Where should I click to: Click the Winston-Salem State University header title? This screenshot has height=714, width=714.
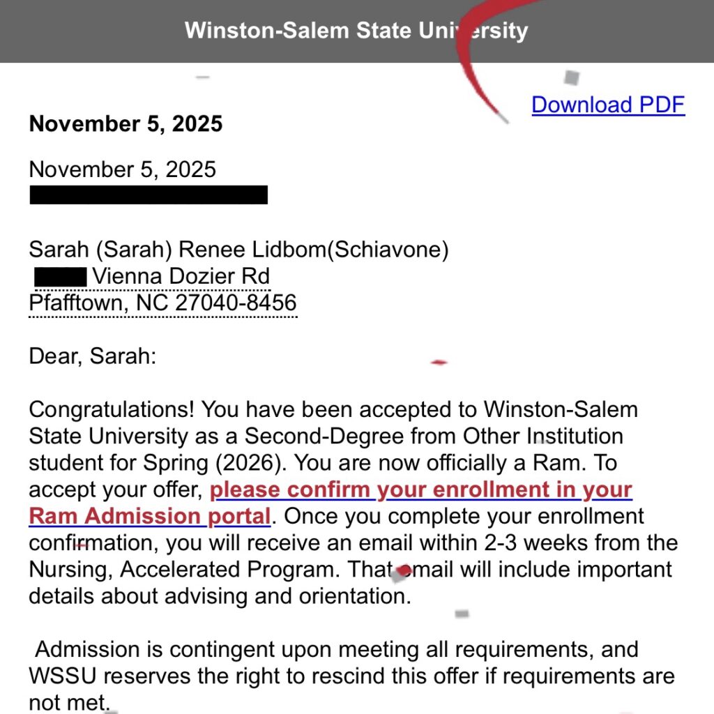[356, 31]
